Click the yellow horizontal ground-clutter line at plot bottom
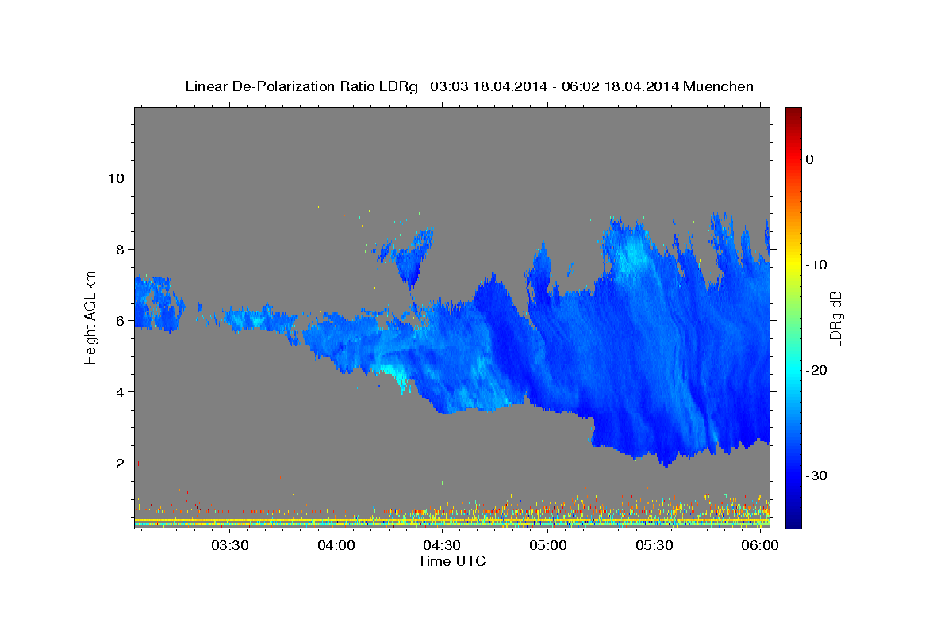The height and width of the screenshot is (634, 952). coord(451,520)
